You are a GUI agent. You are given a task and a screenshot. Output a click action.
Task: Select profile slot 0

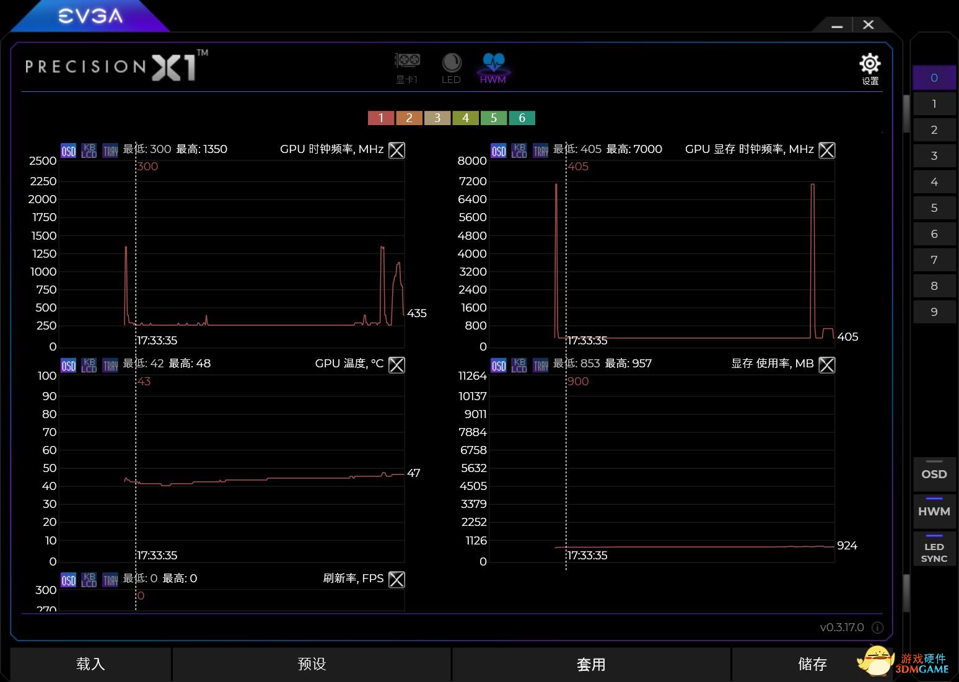934,78
